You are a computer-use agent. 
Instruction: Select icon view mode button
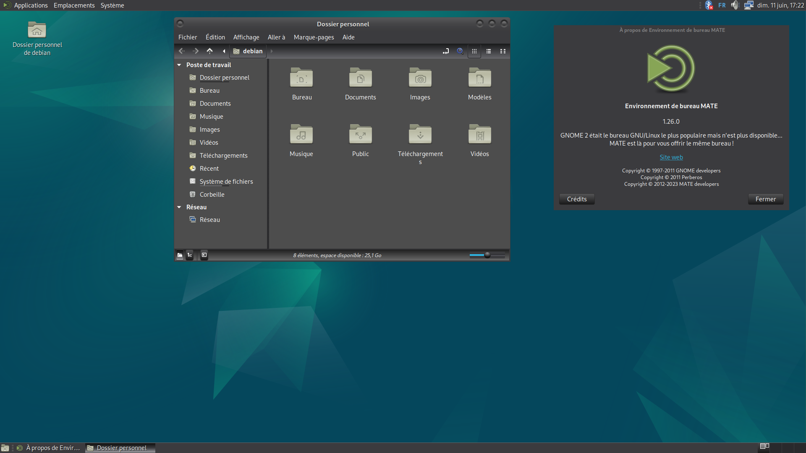[474, 51]
